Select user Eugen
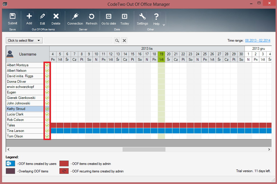Viewport: 277px width, 184px height. [25, 92]
